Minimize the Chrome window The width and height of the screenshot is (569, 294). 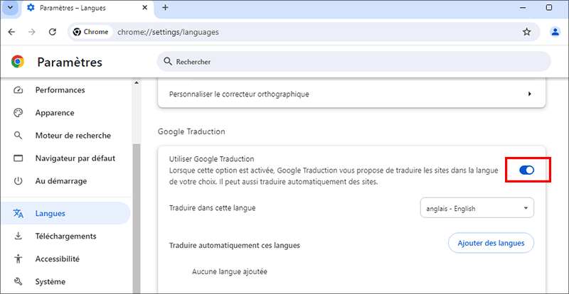(x=523, y=8)
